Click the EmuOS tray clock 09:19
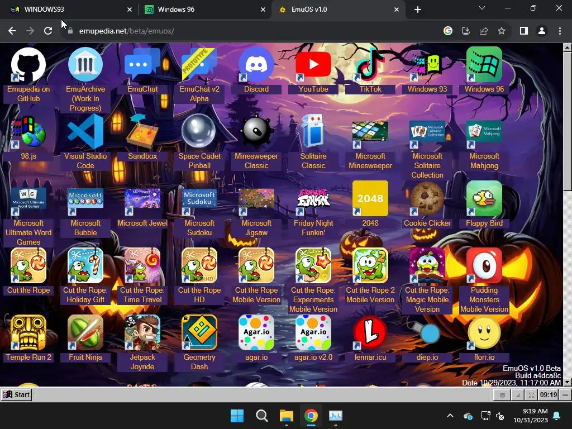Screen dimensions: 572x429 tap(549, 395)
